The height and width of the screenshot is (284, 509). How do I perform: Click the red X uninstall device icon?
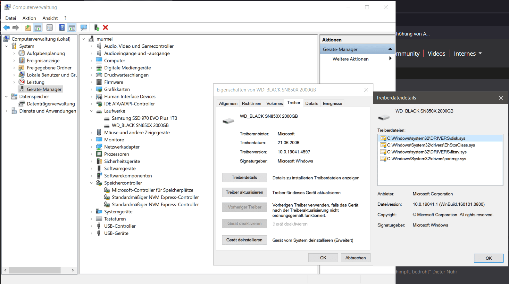(105, 28)
